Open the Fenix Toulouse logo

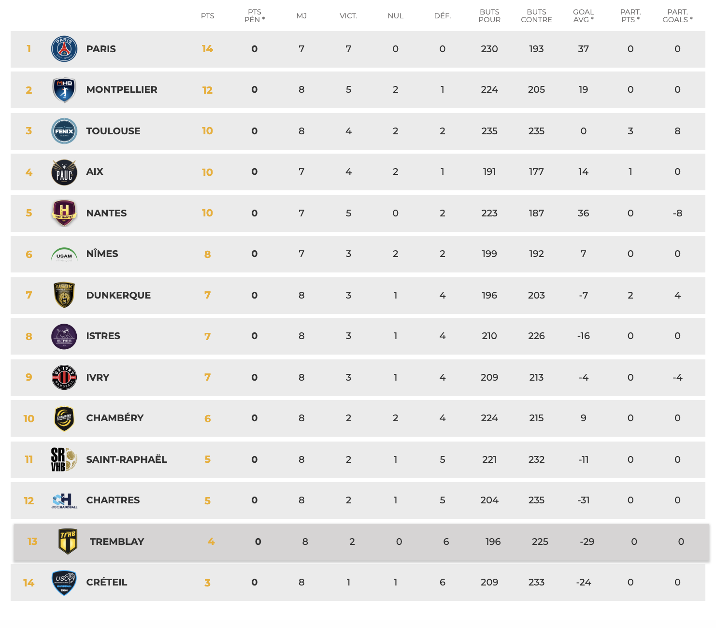point(64,131)
